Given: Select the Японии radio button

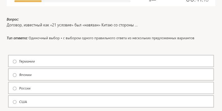Looking at the screenshot, I should click(14, 75).
